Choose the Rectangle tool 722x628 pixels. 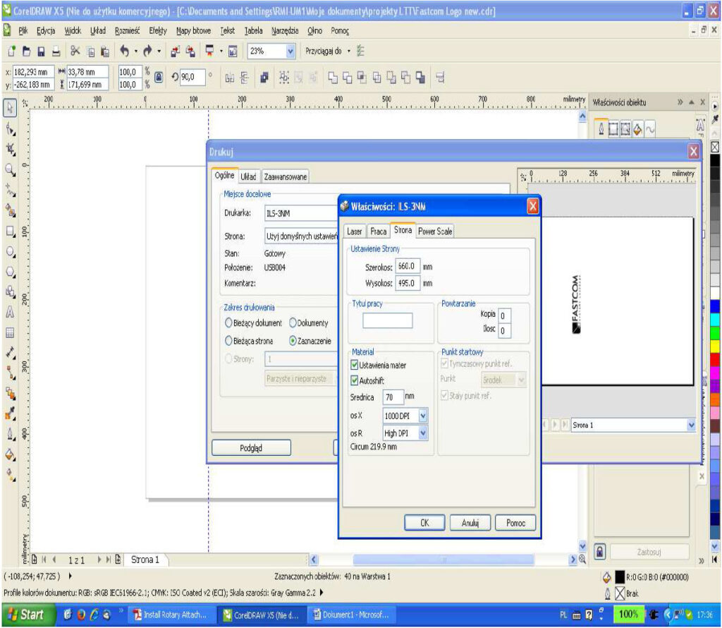pos(11,231)
